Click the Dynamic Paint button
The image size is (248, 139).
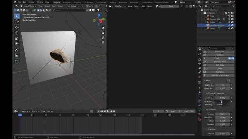(x=219, y=62)
